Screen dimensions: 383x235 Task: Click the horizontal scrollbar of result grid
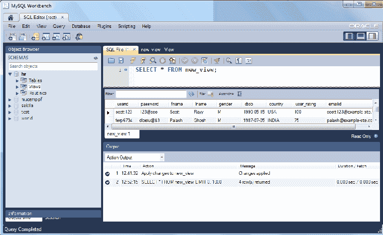pos(233,126)
